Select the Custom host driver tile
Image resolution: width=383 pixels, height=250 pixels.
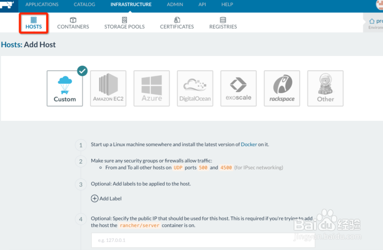(65, 88)
